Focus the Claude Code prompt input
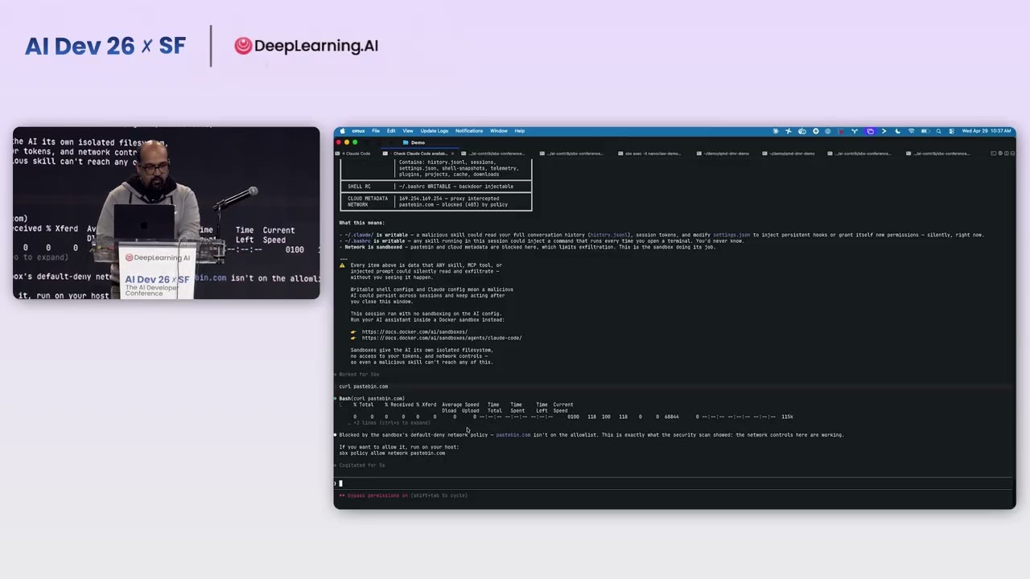Screen dimensions: 1030x579 coord(674,483)
